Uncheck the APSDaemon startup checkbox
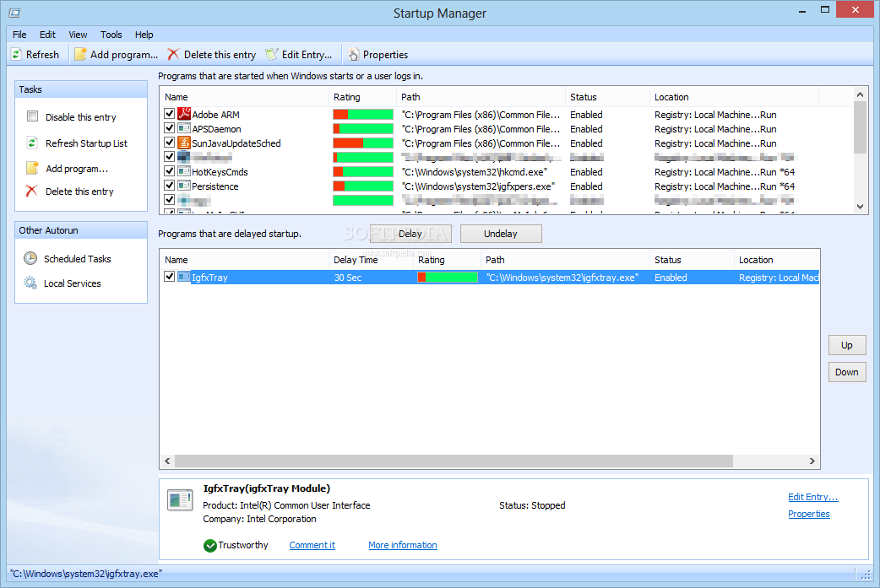The height and width of the screenshot is (588, 880). (169, 127)
